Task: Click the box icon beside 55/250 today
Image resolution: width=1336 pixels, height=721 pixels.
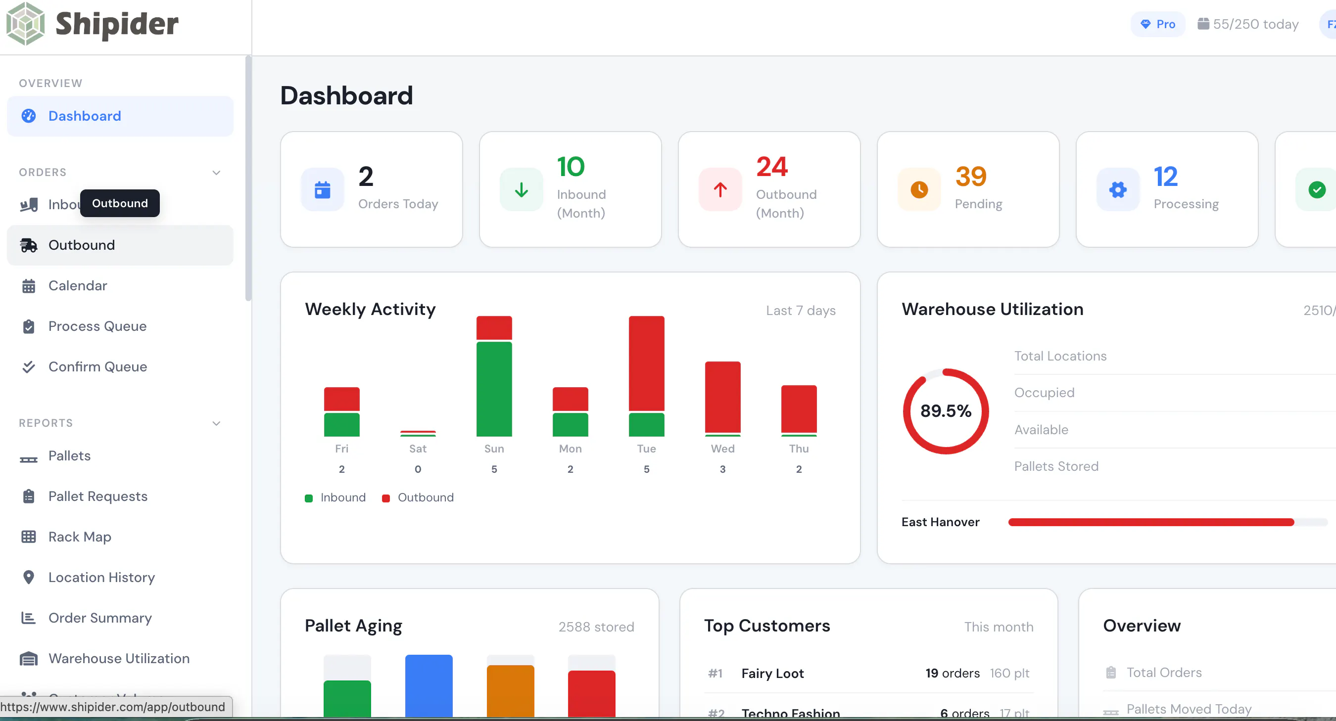Action: coord(1203,24)
